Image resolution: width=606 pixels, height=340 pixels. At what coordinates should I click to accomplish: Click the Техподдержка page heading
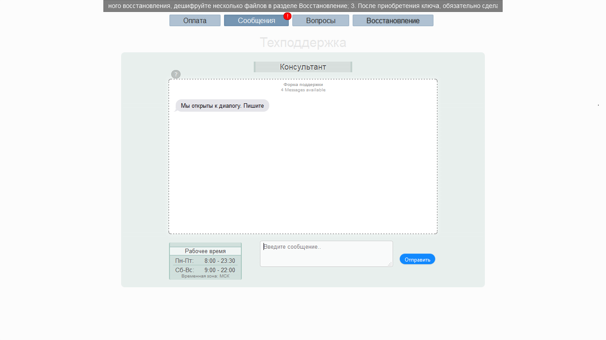tap(303, 43)
